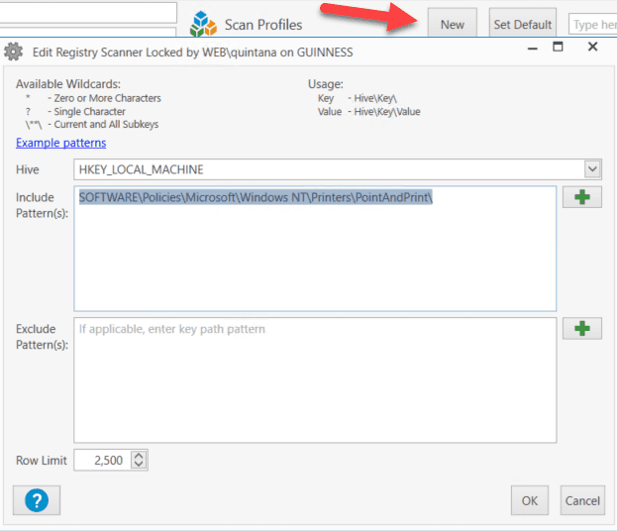Add an include pattern with the green plus

click(x=582, y=197)
